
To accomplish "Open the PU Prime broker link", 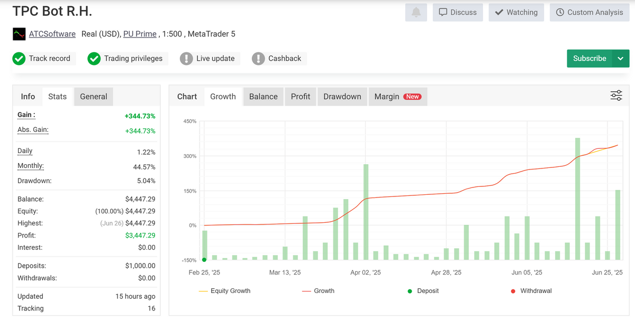I will [140, 34].
